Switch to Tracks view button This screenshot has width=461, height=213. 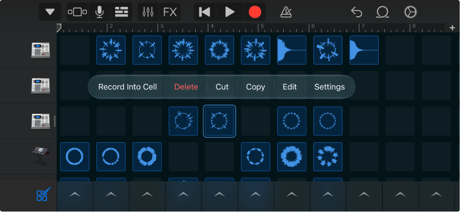[x=77, y=12]
